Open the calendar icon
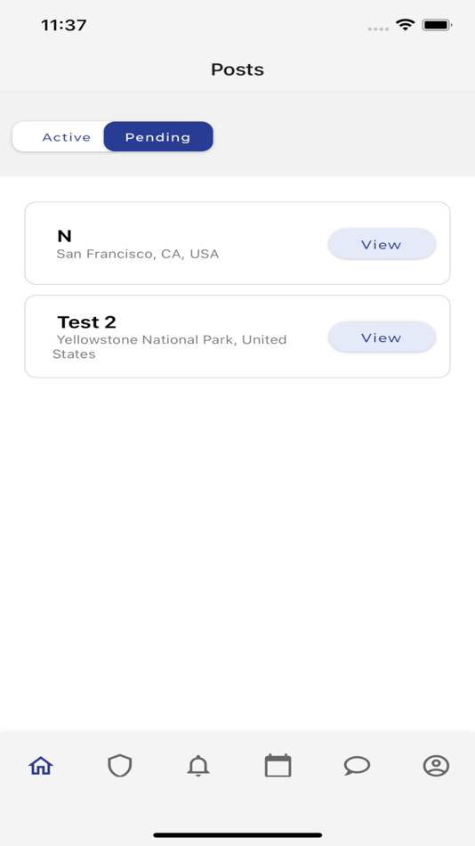The height and width of the screenshot is (846, 475). [x=278, y=766]
